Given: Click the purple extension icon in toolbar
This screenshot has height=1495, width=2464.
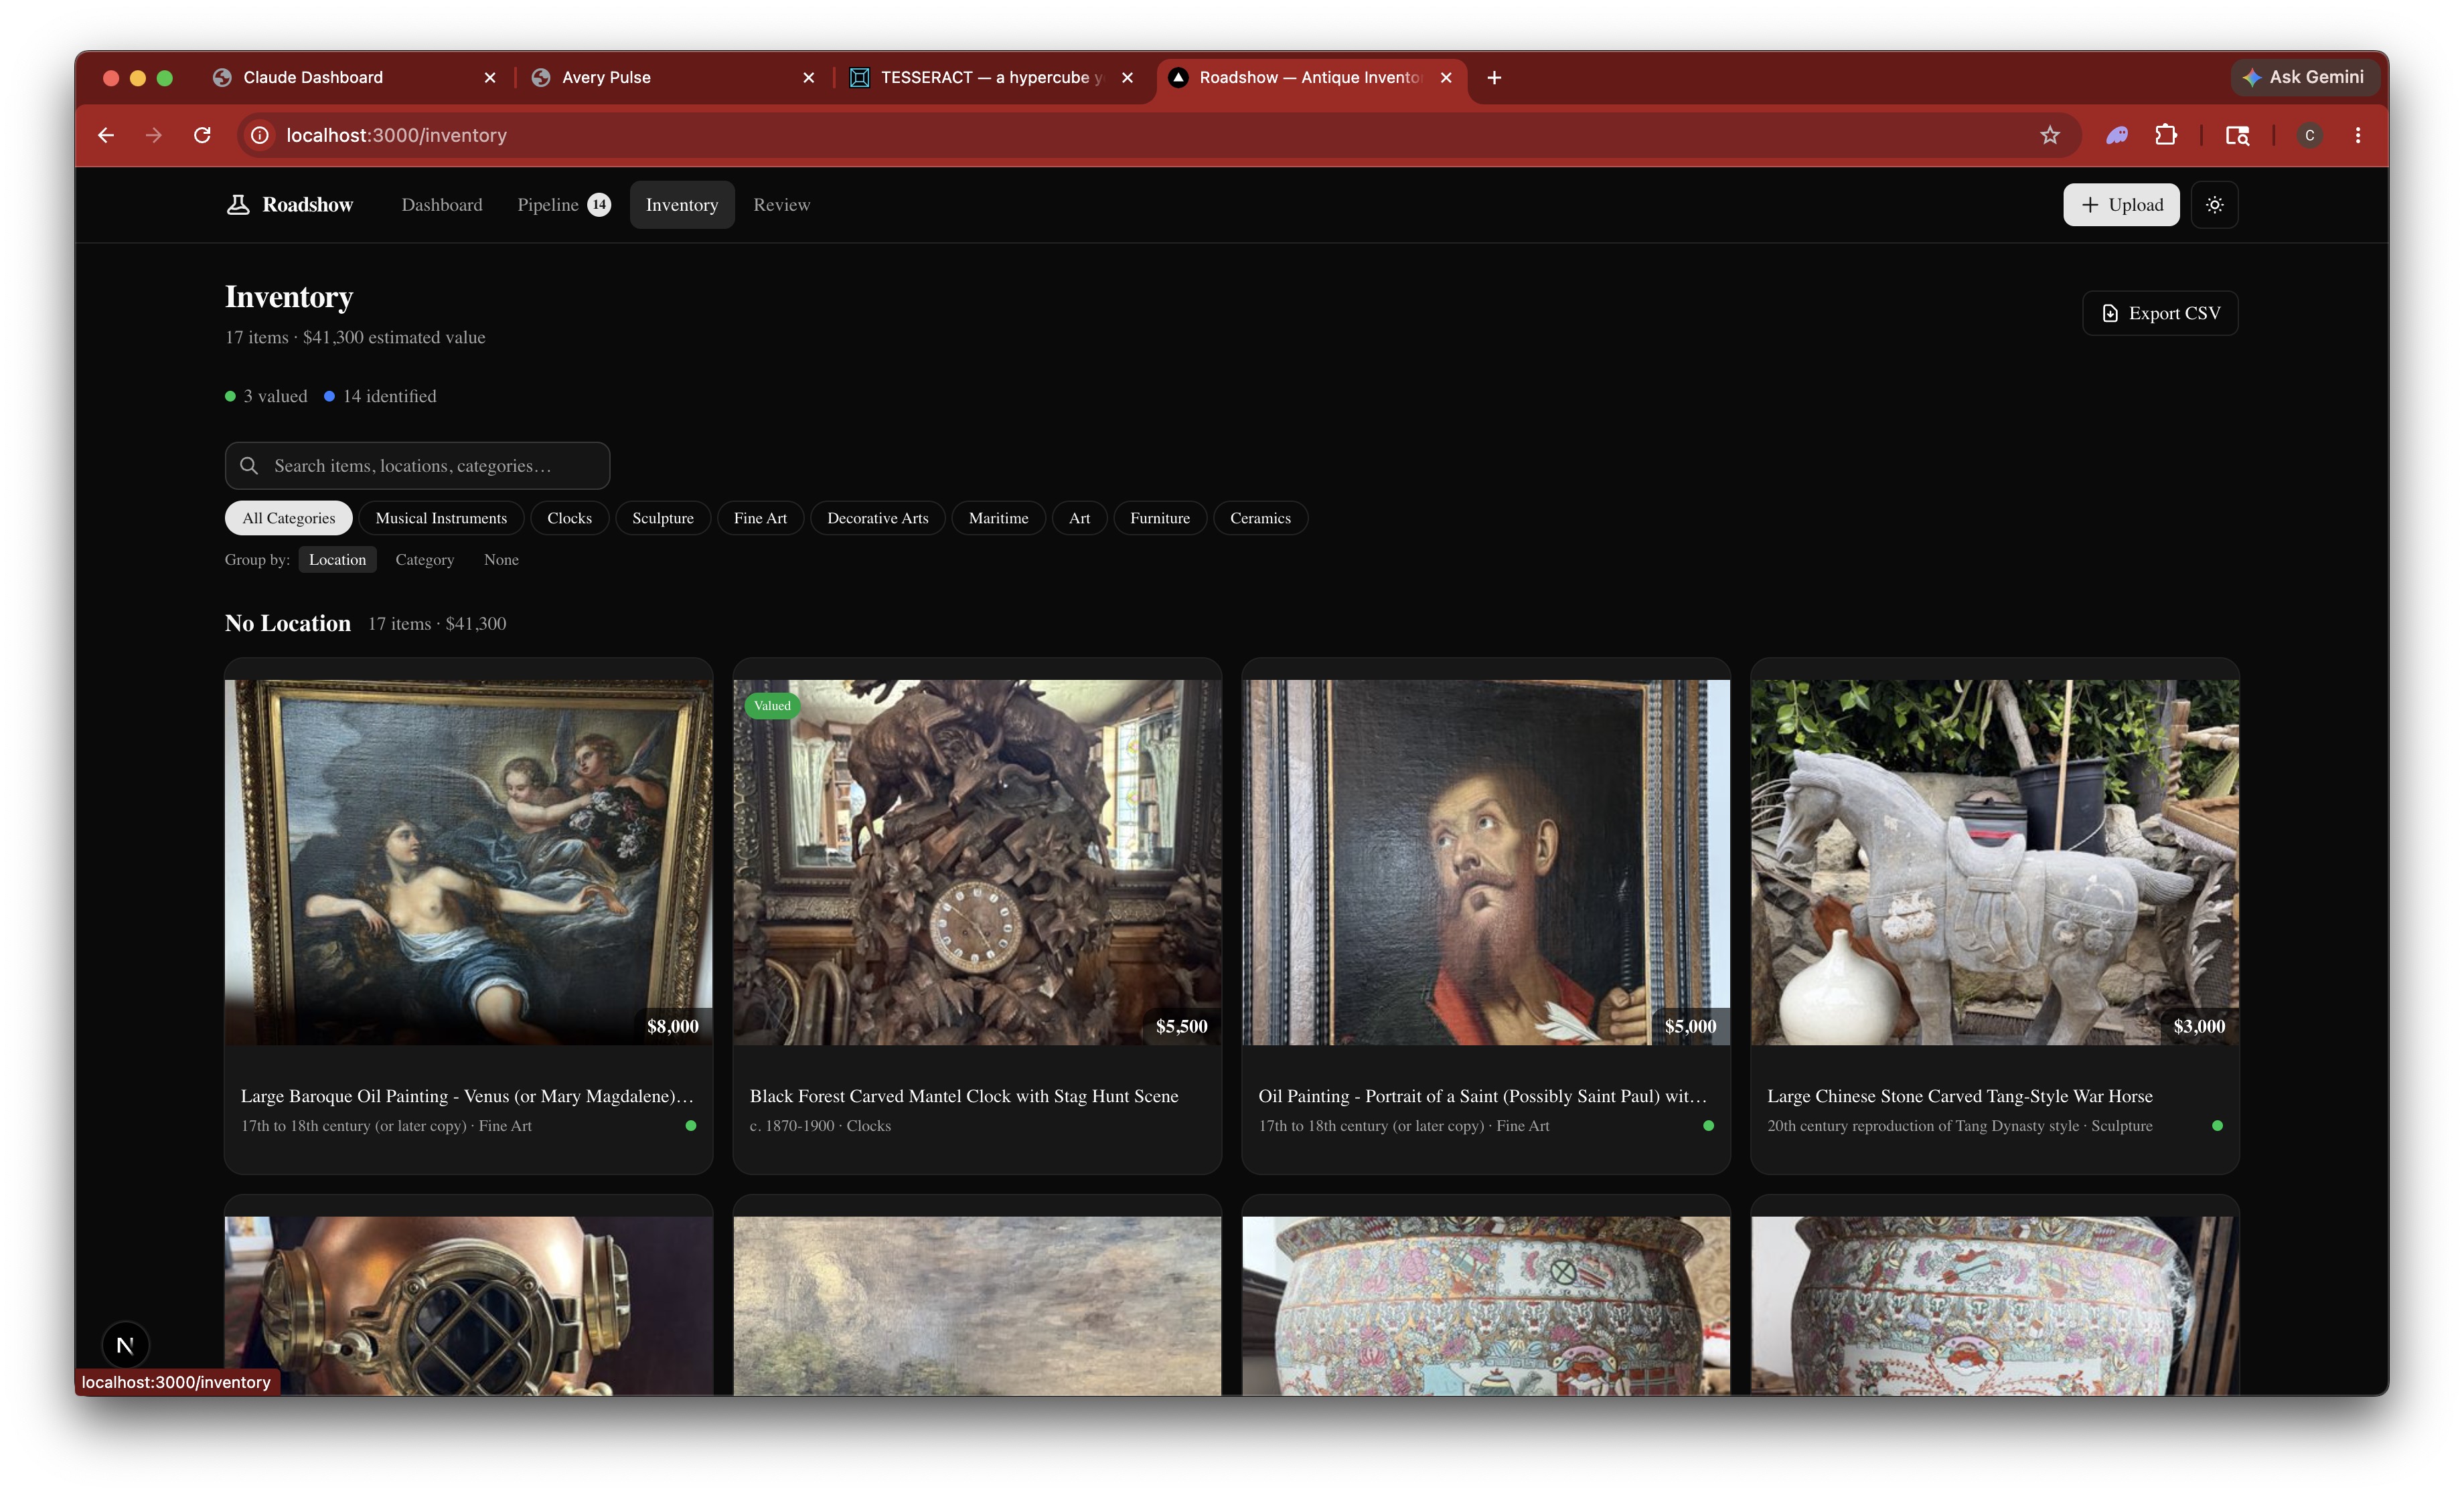Looking at the screenshot, I should (x=2117, y=135).
